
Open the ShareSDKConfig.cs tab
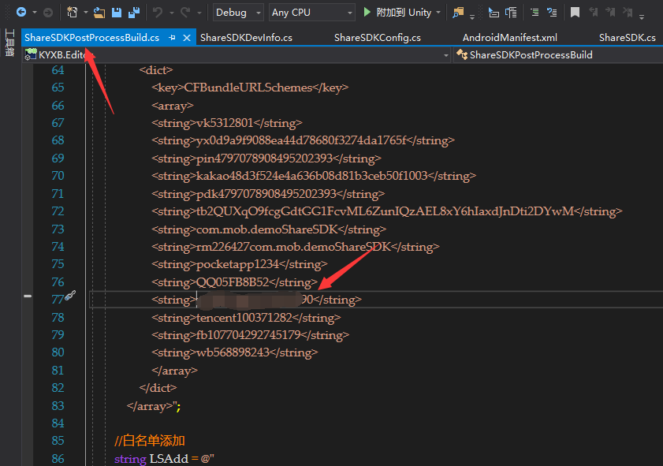pos(377,38)
